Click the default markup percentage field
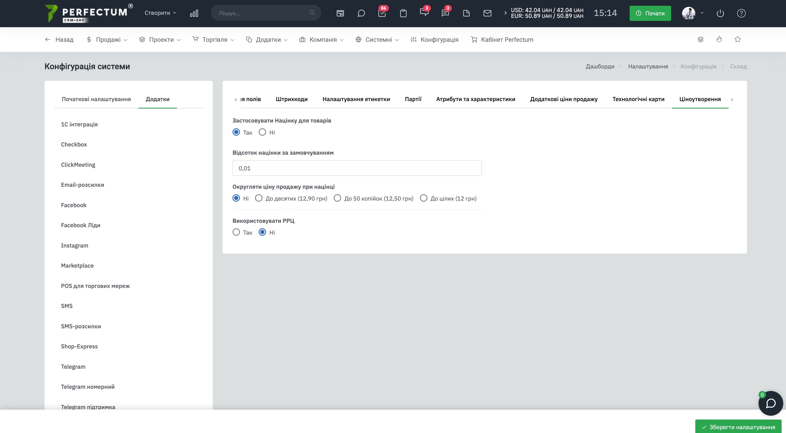Image resolution: width=786 pixels, height=433 pixels. [x=357, y=168]
